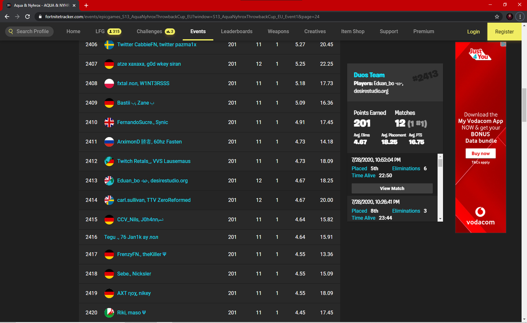Click the flag icon beside Eduan_bo

coord(109,181)
